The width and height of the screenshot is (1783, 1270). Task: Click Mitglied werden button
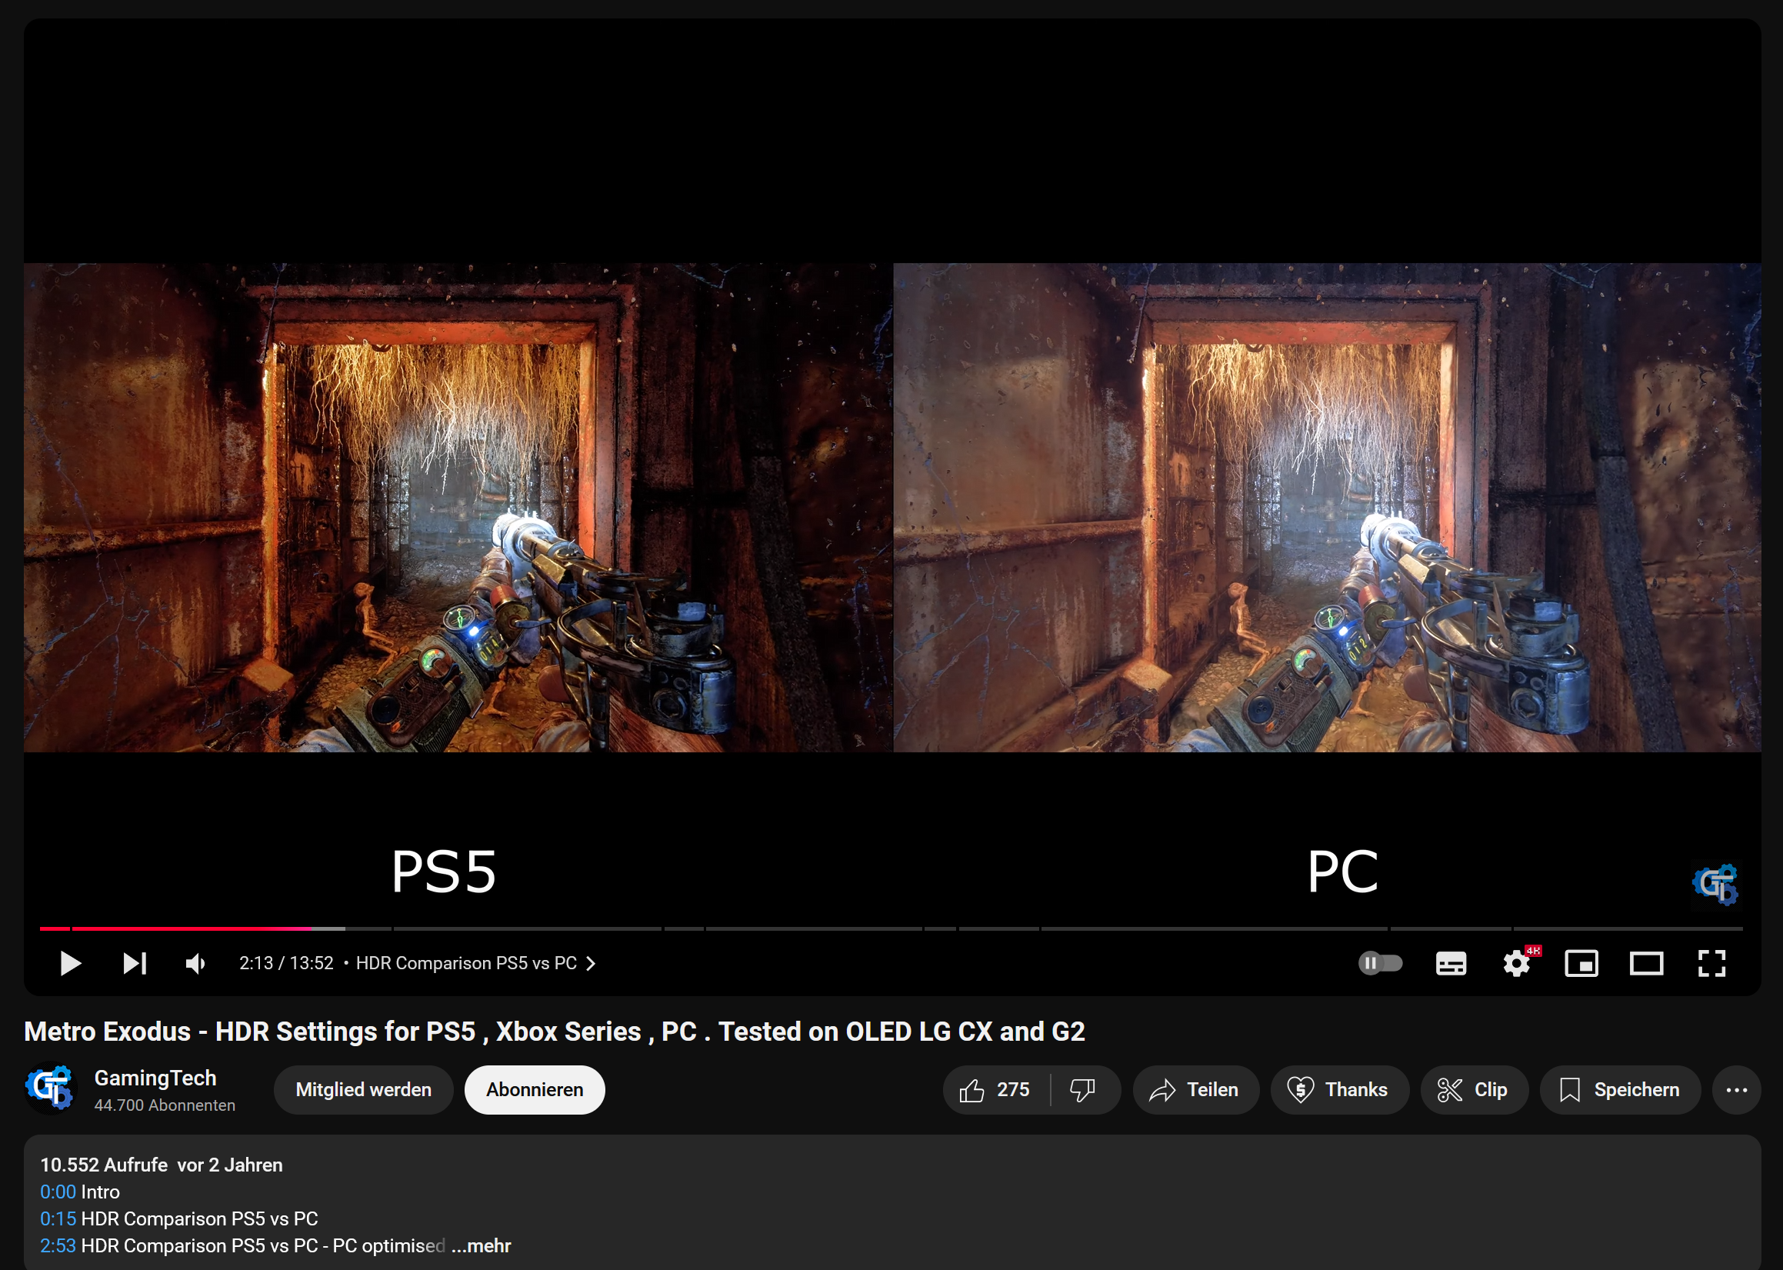(363, 1089)
